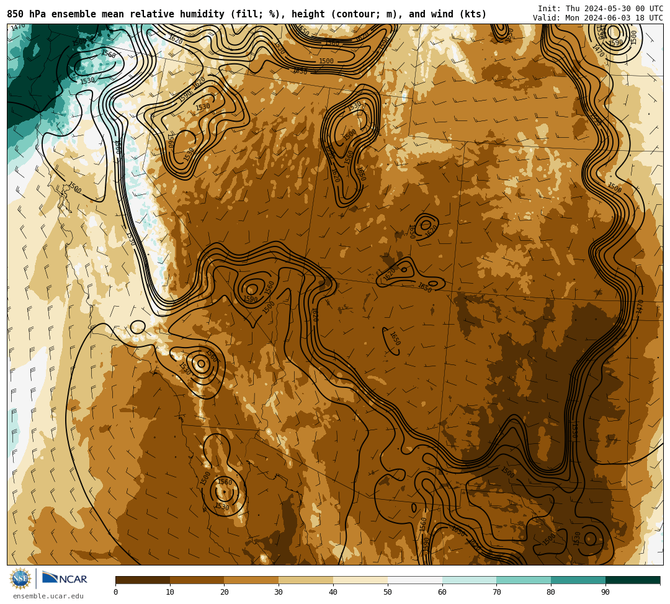This screenshot has height=604, width=670.
Task: Click the 40-50 cream colorbar segment
Action: coord(360,580)
